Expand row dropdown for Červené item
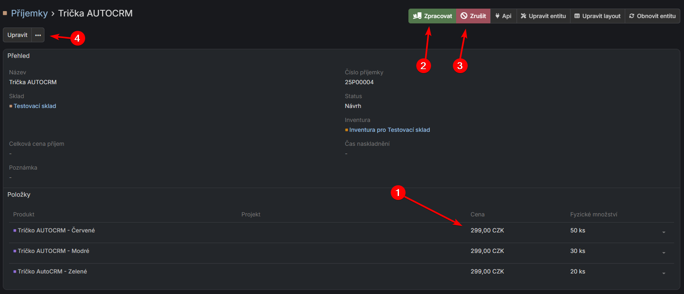 point(663,232)
